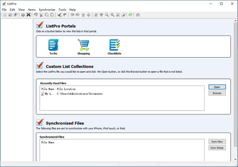Click the vertical scrollbar up arrow
238x167 pixels.
[x=235, y=20]
